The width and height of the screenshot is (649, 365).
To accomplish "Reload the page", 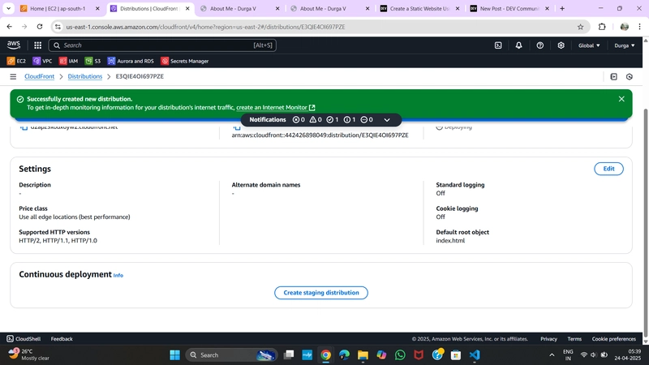I will point(40,27).
